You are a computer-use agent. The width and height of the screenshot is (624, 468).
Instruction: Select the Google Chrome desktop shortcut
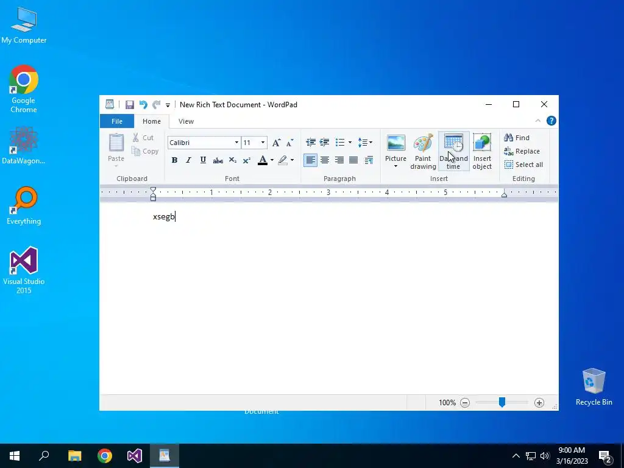pos(24,89)
